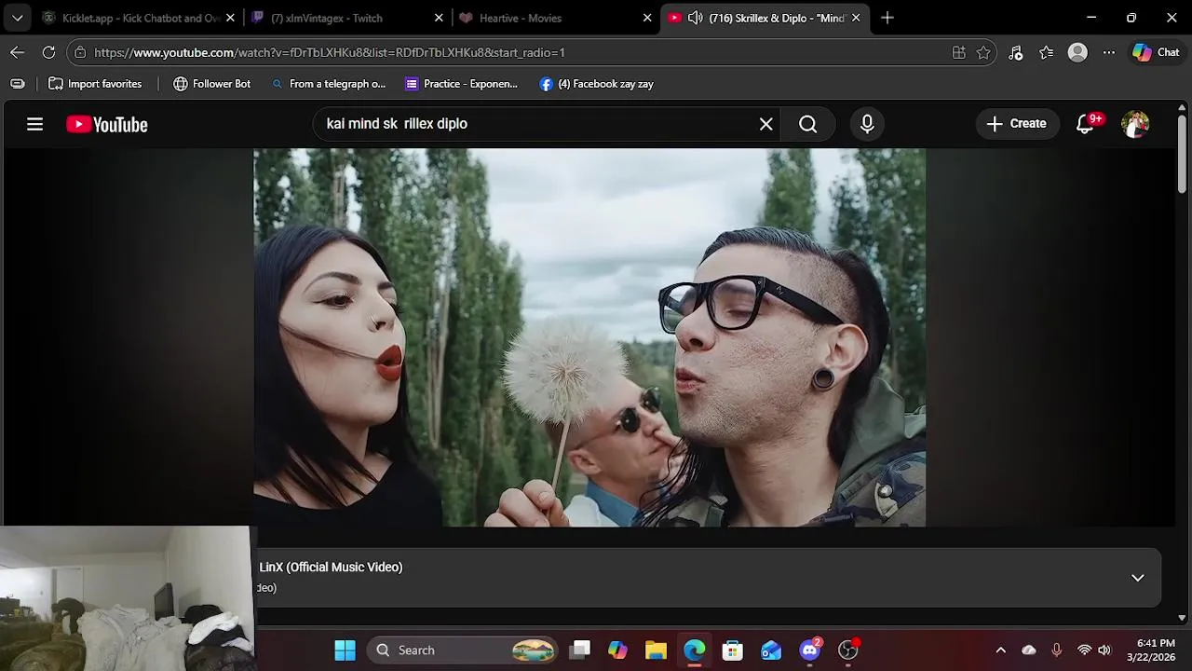Open the Import favorites bookmark

click(x=95, y=84)
